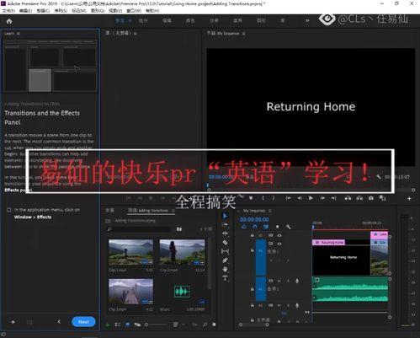Open the Source panel menu

(x=135, y=34)
